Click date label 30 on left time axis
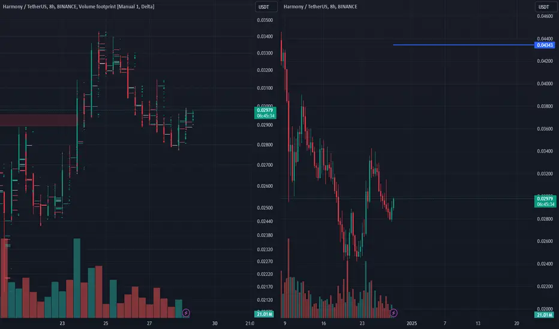559x329 pixels. click(x=214, y=323)
